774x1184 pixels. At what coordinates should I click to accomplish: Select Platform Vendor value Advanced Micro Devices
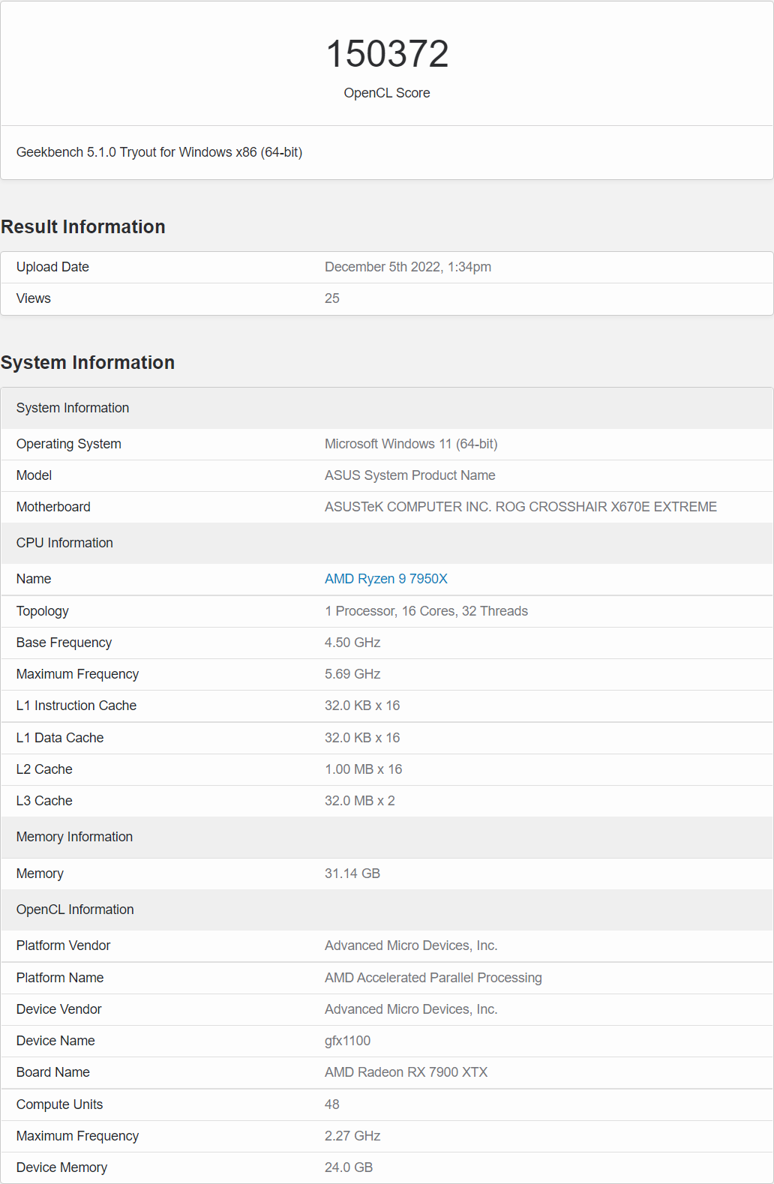(x=411, y=946)
